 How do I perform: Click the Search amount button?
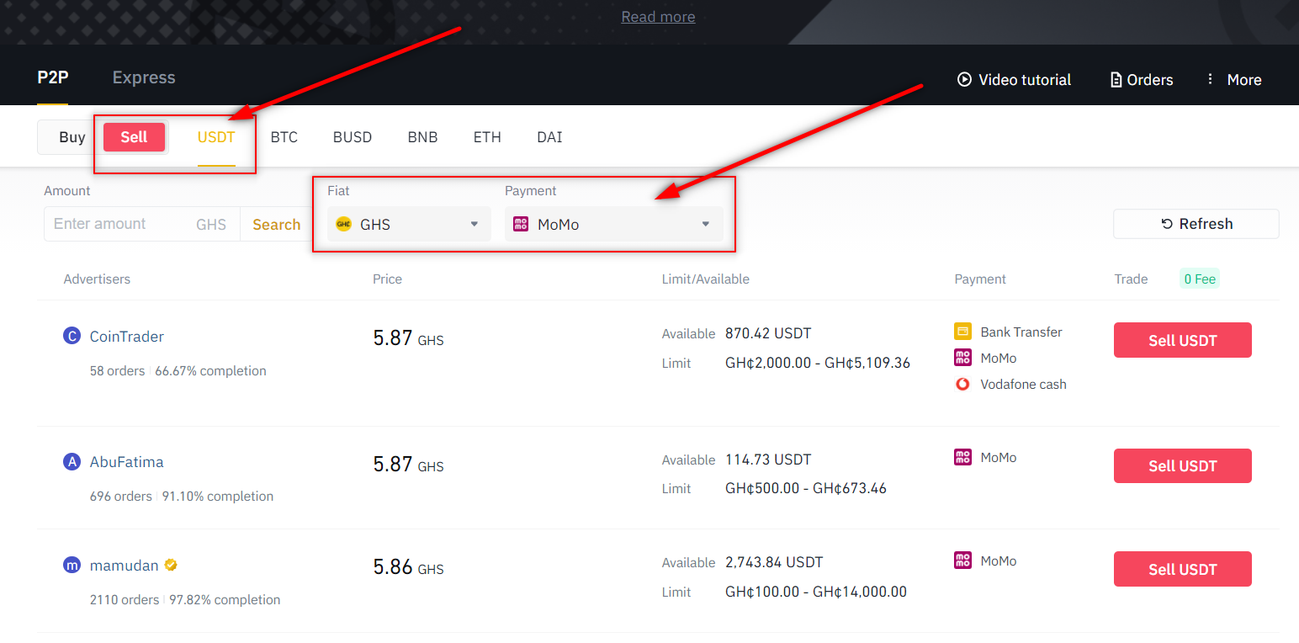(x=276, y=224)
